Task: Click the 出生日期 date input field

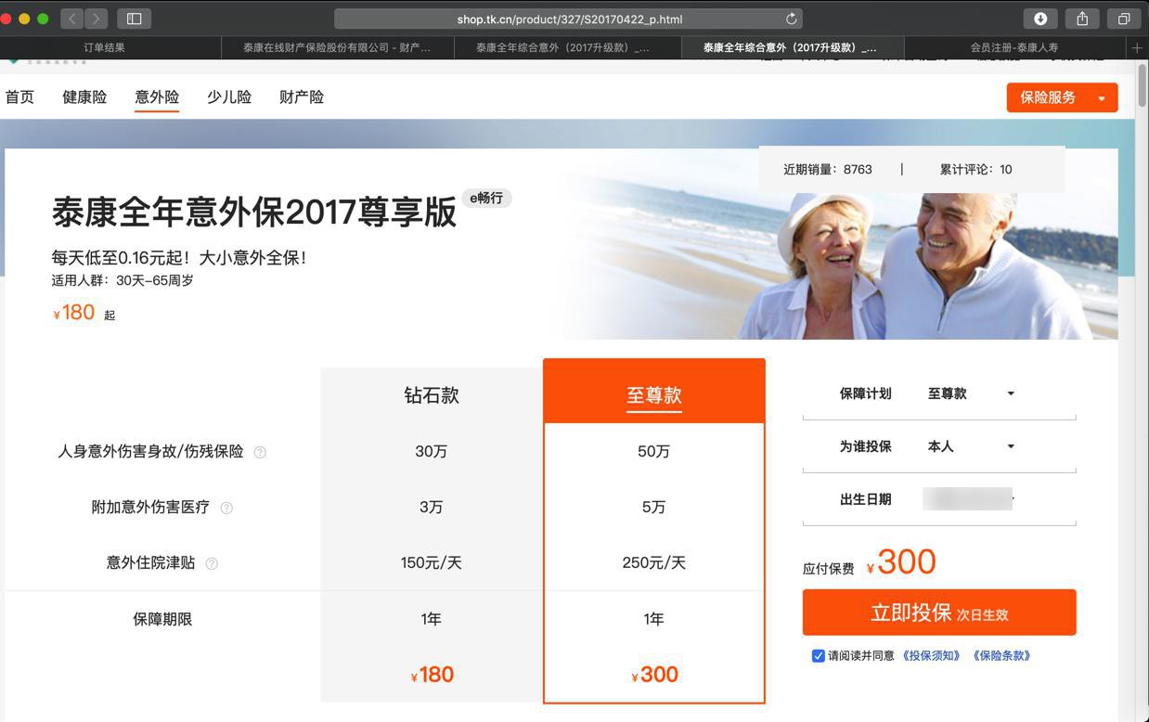Action: point(968,499)
